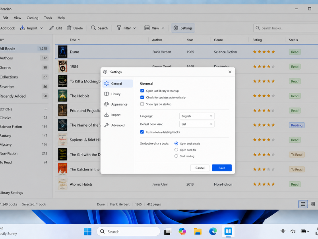Open File Explorer from taskbar
The image size is (318, 239).
tap(198, 231)
